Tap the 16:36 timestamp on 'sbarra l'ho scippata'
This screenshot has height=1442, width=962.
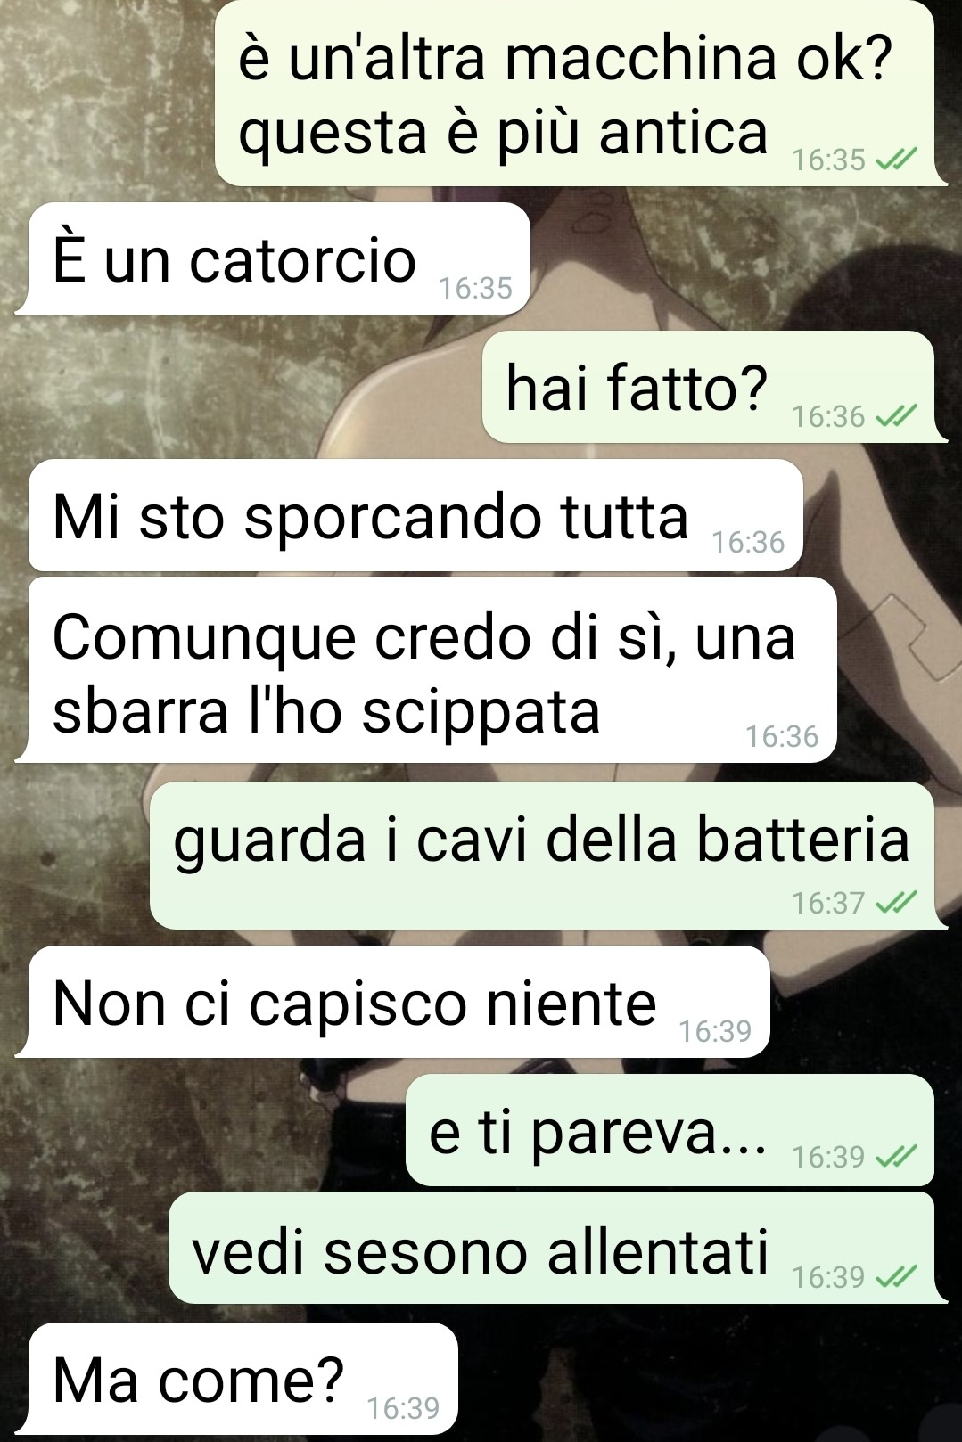click(782, 736)
